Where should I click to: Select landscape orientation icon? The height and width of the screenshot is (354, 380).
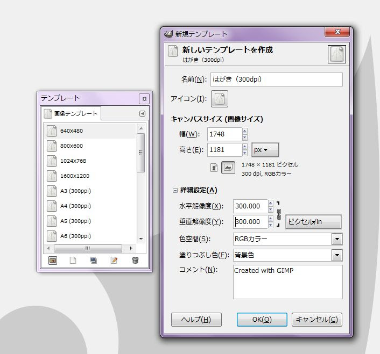click(x=228, y=168)
